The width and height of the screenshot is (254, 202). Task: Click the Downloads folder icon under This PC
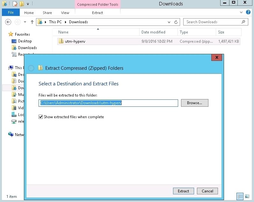[14, 88]
